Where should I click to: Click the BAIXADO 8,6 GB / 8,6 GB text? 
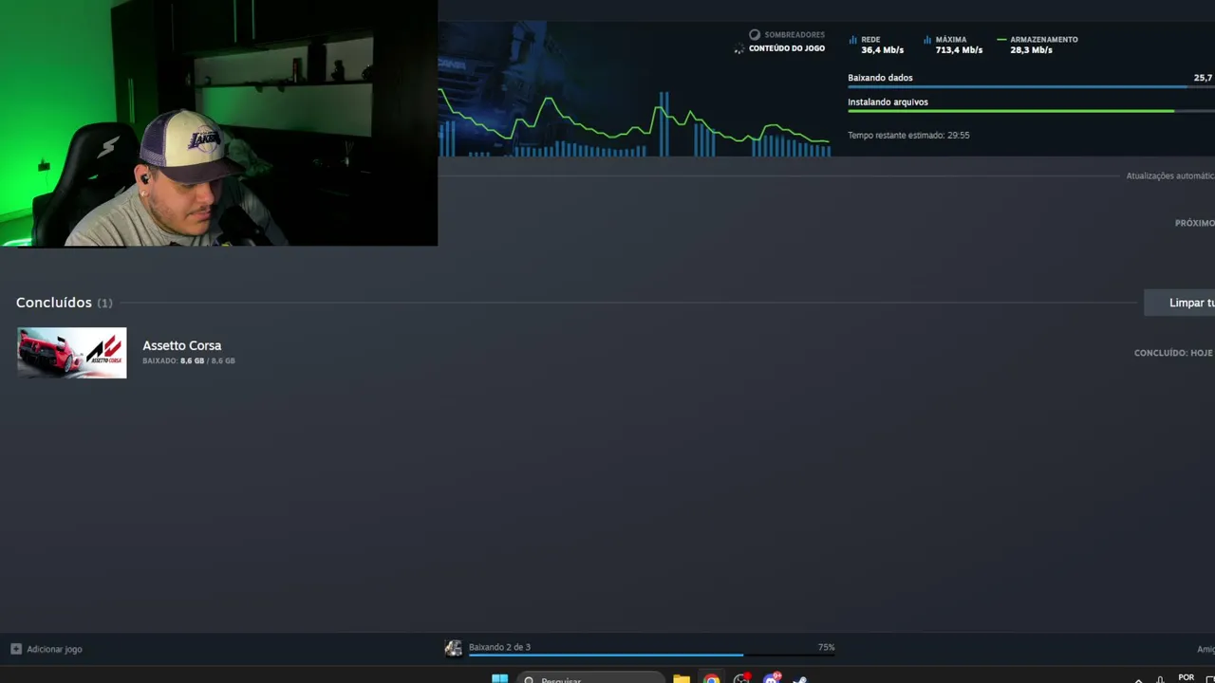(188, 361)
